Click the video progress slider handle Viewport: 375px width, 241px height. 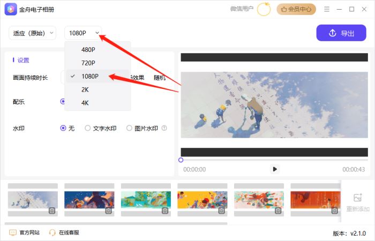181,160
